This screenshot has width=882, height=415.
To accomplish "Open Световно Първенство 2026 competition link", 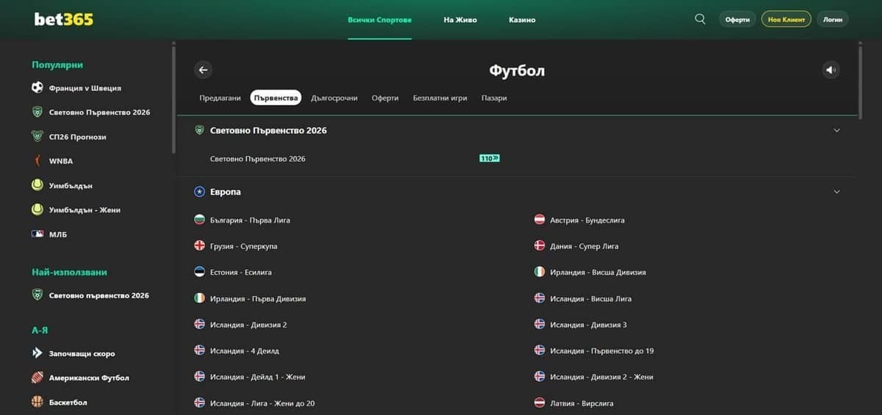I will [258, 159].
